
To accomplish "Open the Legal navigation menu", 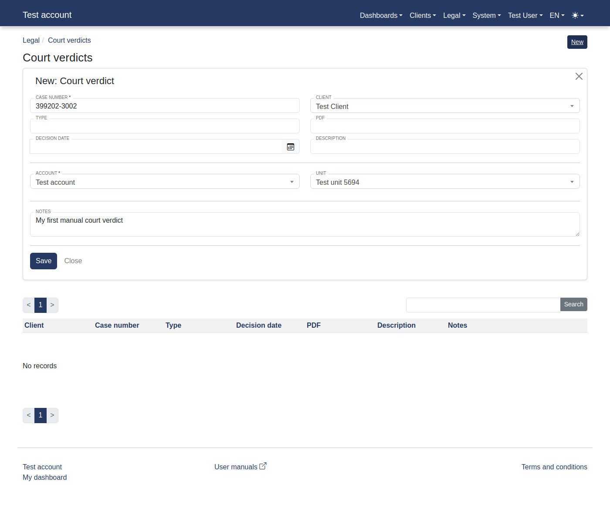I will (454, 15).
